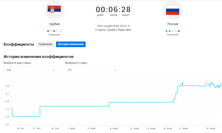Click the chevron in the П1 dropdown
This screenshot has width=222, height=133.
click(115, 70)
